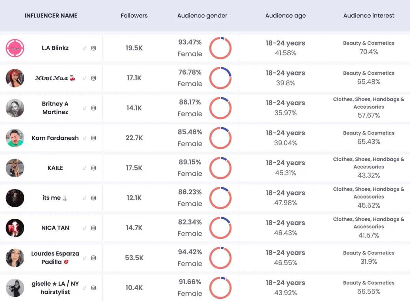The height and width of the screenshot is (301, 410).
Task: Click the Instagram icon for Mimi Mua
Action: coord(93,78)
